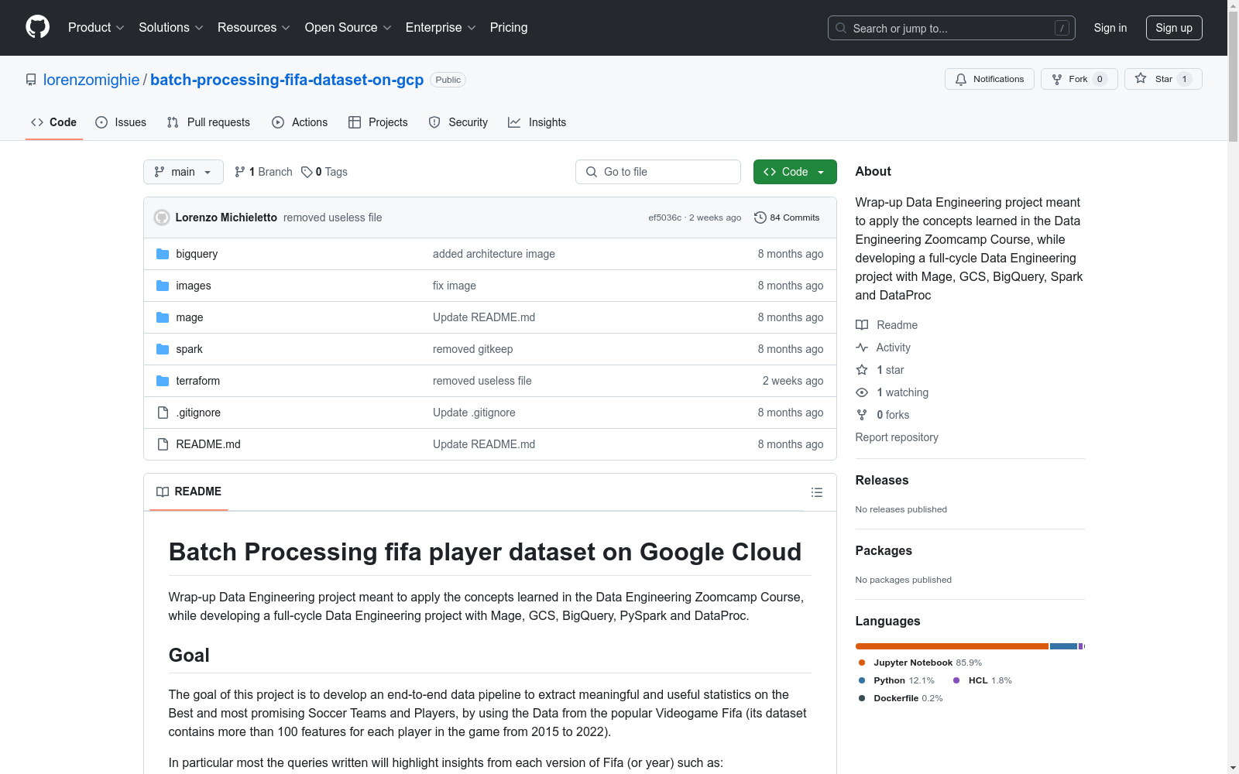Click the Notifications bell button
This screenshot has height=774, width=1239.
coord(989,79)
